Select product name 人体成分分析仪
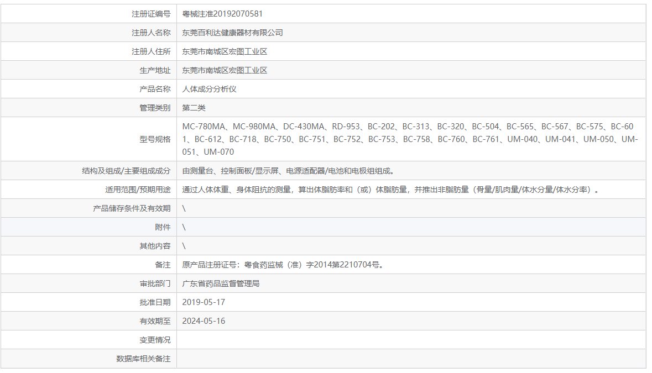Viewport: 652px width, 373px height. click(x=209, y=89)
